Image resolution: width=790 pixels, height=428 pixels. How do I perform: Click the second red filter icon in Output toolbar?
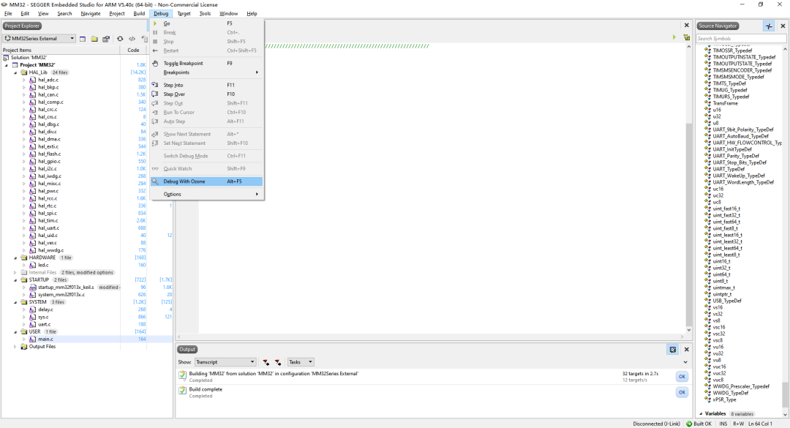pyautogui.click(x=278, y=362)
